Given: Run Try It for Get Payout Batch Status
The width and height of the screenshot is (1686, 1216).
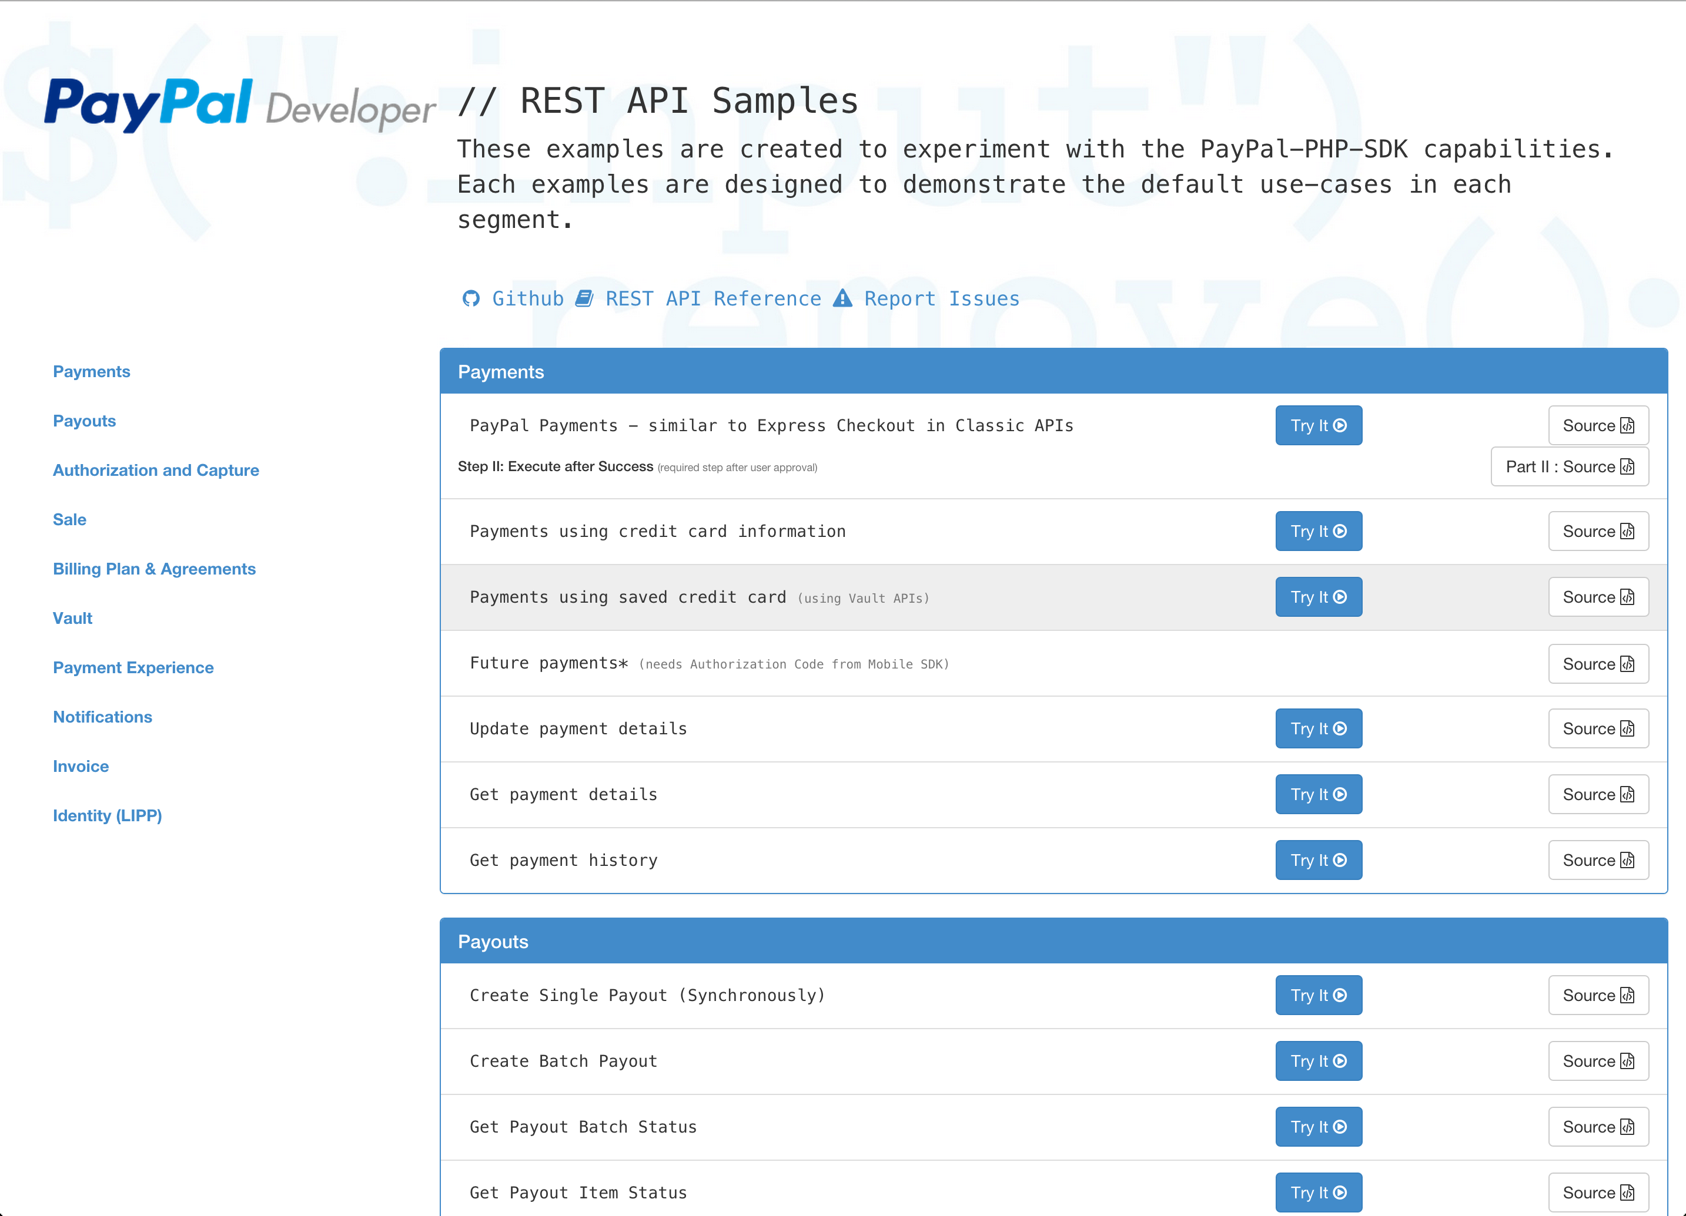Looking at the screenshot, I should click(1318, 1126).
